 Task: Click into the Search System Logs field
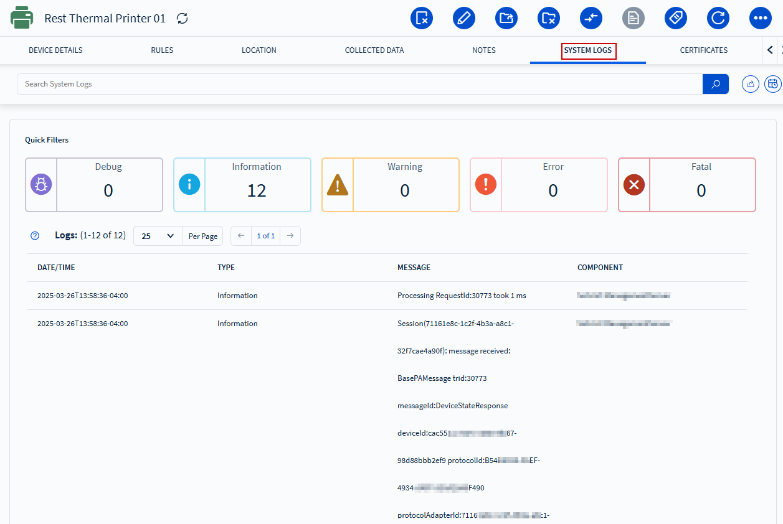pyautogui.click(x=359, y=84)
